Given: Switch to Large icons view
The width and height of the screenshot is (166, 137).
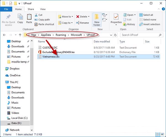Looking at the screenshot, I should 163,134.
